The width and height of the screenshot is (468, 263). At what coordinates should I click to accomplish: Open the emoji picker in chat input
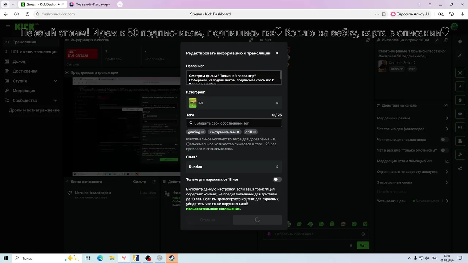click(x=363, y=234)
